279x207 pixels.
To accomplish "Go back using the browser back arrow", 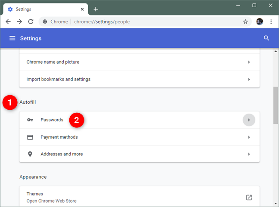I will [8, 22].
